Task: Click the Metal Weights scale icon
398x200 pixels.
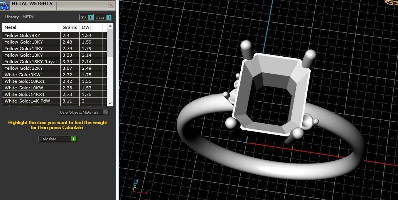Action: pos(5,5)
